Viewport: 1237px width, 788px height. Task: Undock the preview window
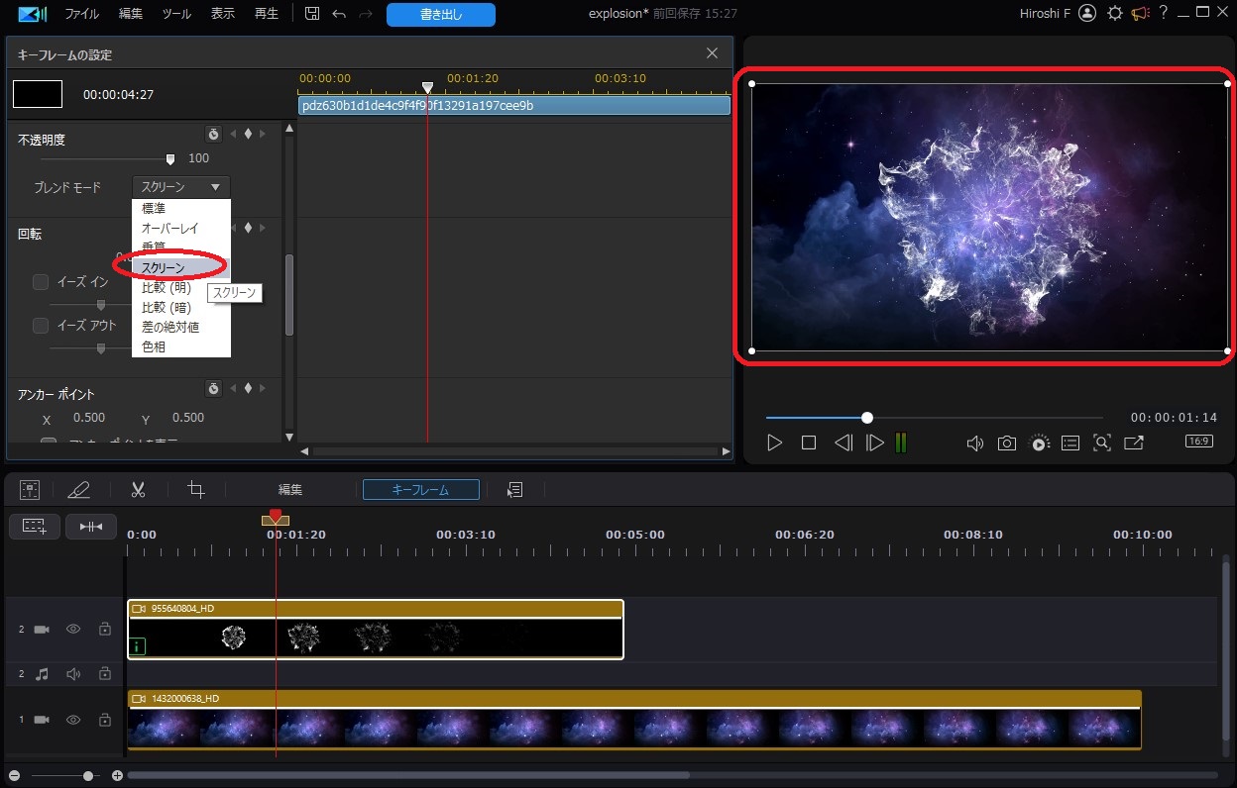coord(1134,443)
